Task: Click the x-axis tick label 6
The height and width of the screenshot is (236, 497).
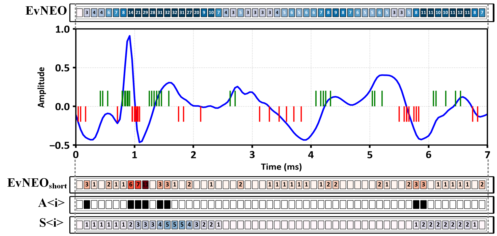Action: click(x=428, y=155)
